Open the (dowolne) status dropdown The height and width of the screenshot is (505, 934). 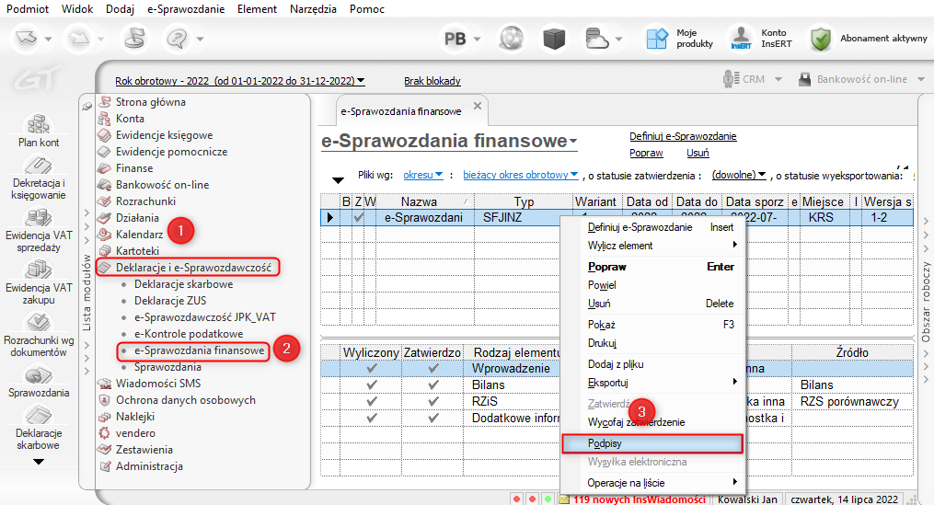tap(739, 175)
